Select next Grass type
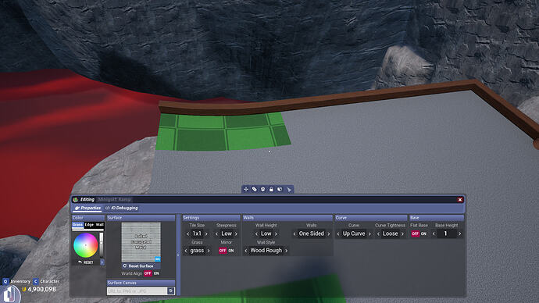Viewport: 539px width, 303px height. coord(209,251)
